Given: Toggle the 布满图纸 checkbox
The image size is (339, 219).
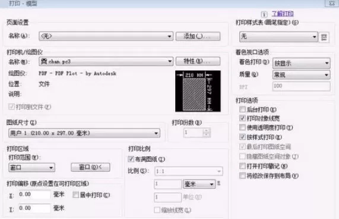Looking at the screenshot, I should pos(131,159).
